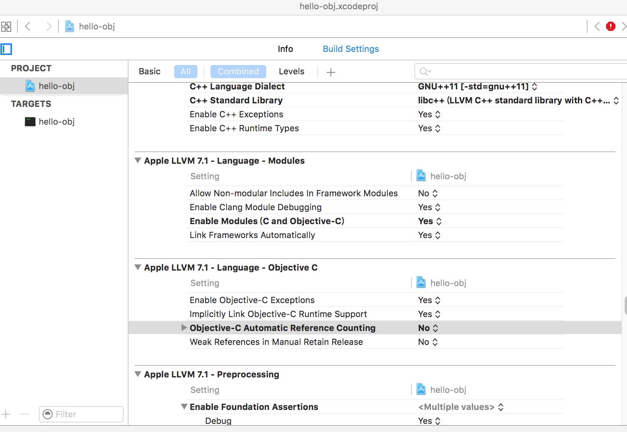
Task: Add a new target with the bottom plus
Action: pos(6,414)
